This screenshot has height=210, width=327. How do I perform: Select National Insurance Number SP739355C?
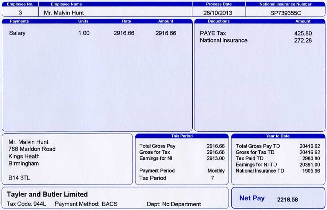[285, 13]
